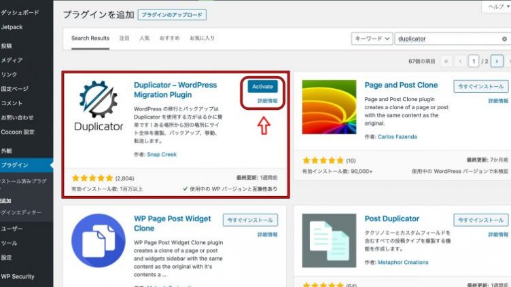Install the Post Duplicator plugin now
The width and height of the screenshot is (511, 287).
480,220
